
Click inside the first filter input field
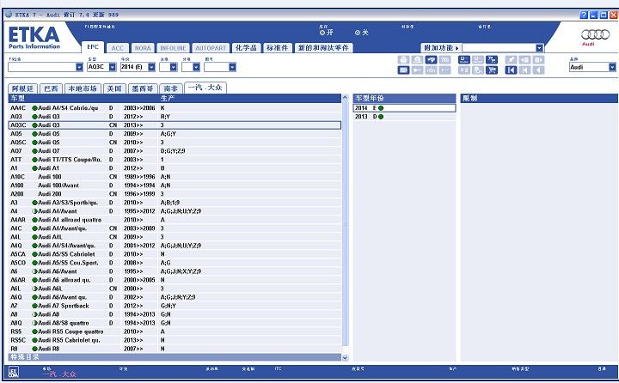(42, 68)
